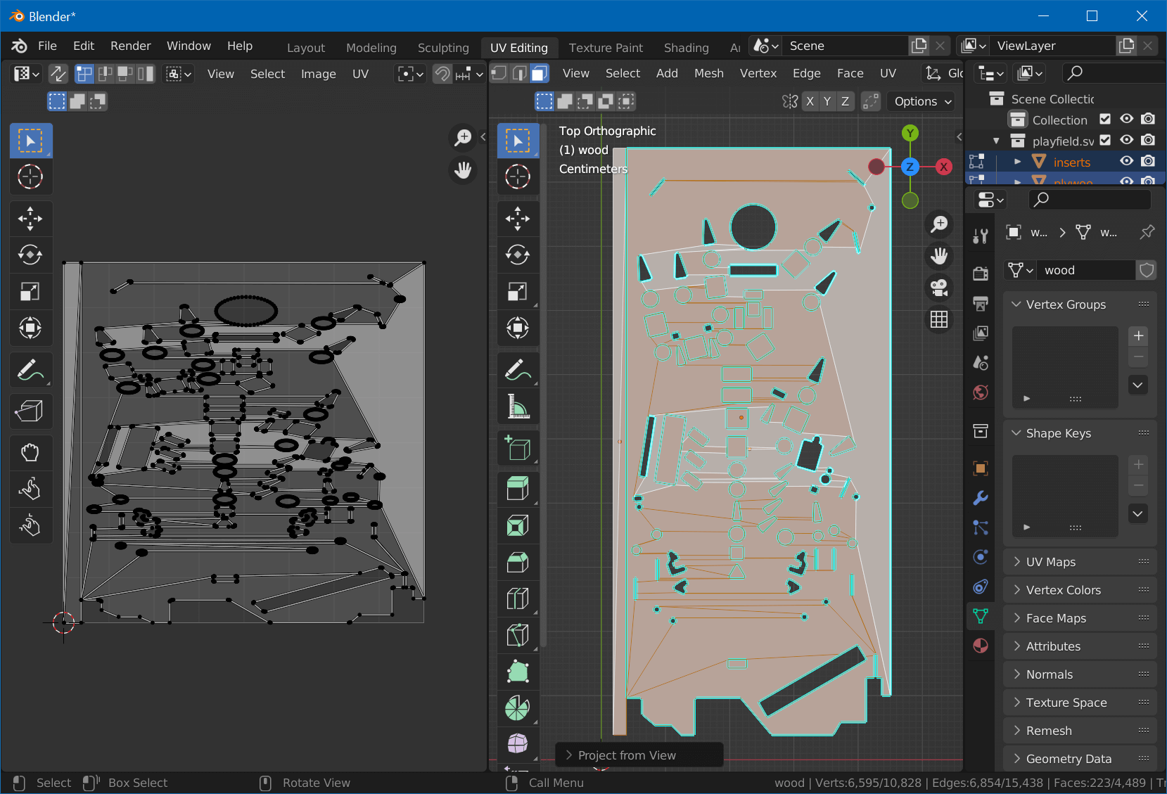The image size is (1167, 794).
Task: Open the Options dropdown
Action: tap(922, 101)
